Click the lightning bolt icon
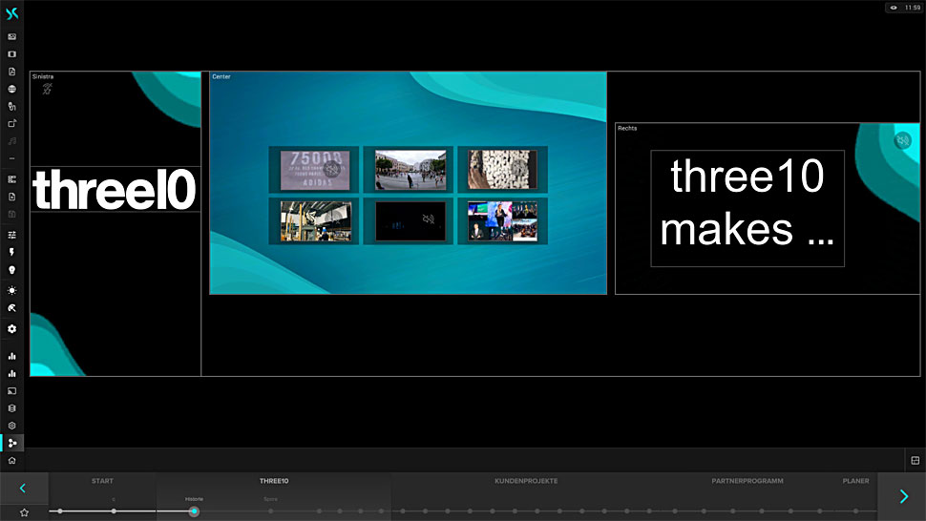926x521 pixels. [11, 252]
